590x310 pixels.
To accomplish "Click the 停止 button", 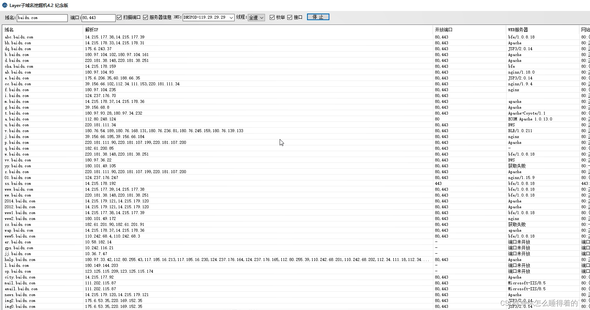I will pyautogui.click(x=318, y=17).
